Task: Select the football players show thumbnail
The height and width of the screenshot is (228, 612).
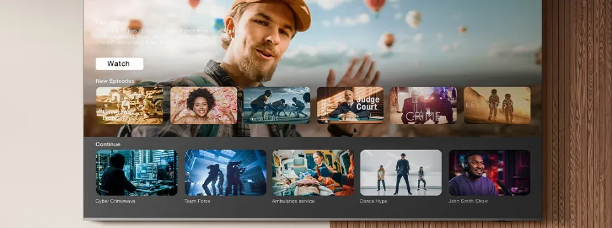Action: tap(277, 105)
